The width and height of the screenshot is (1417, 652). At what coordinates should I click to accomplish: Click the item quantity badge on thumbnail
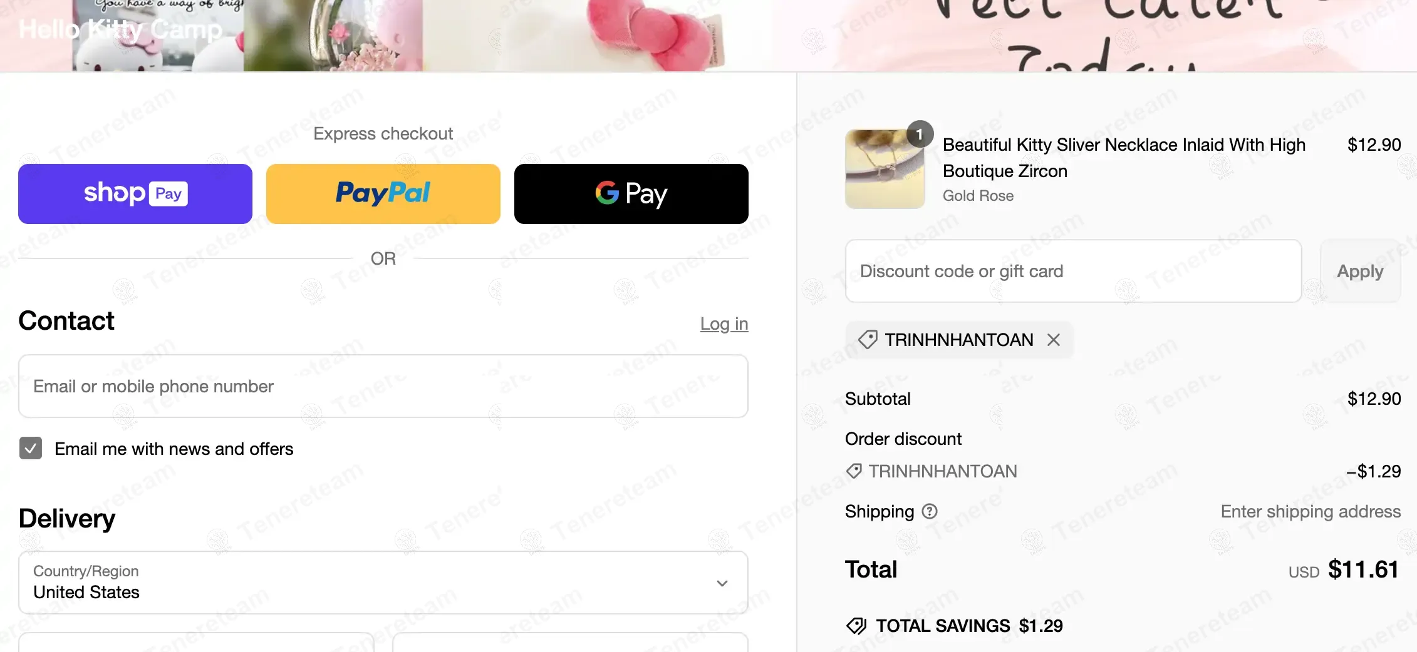coord(920,134)
